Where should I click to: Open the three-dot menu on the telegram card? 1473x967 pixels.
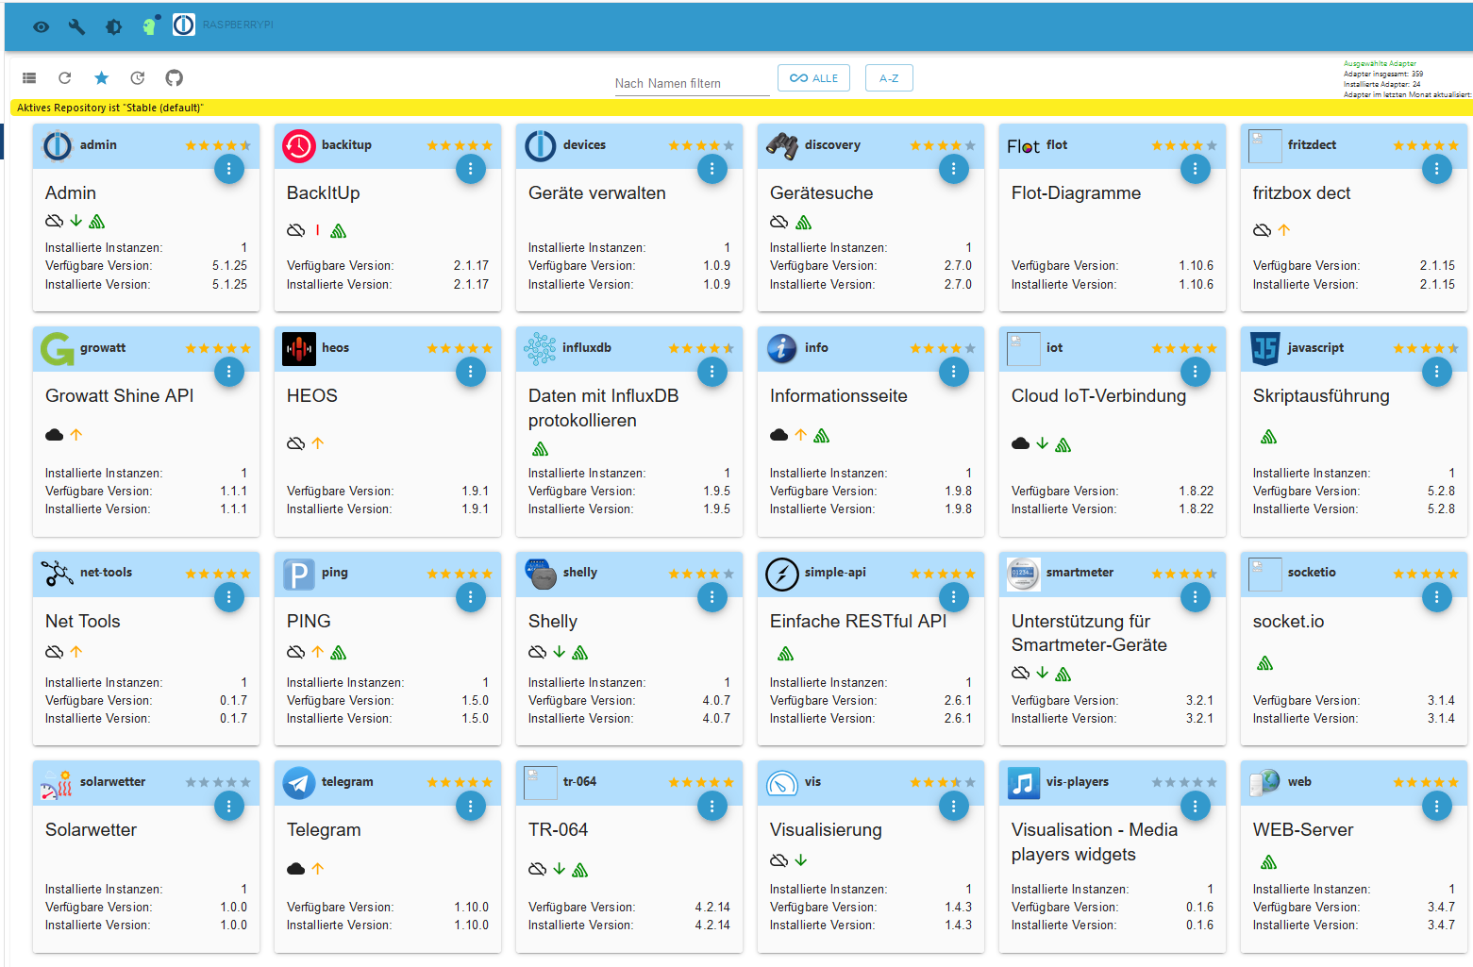click(471, 806)
